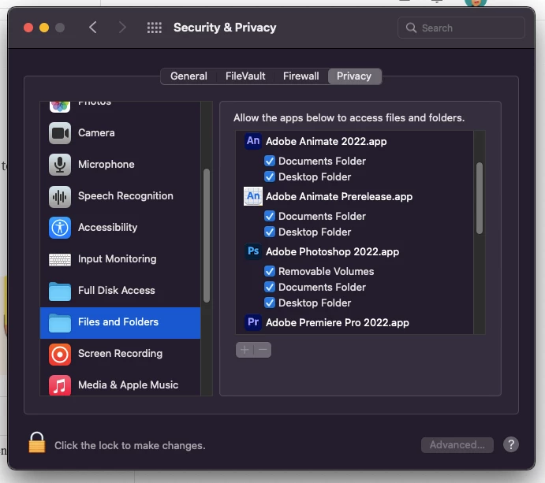Click the Speech Recognition waveform icon
Viewport: 545px width, 483px height.
(60, 196)
